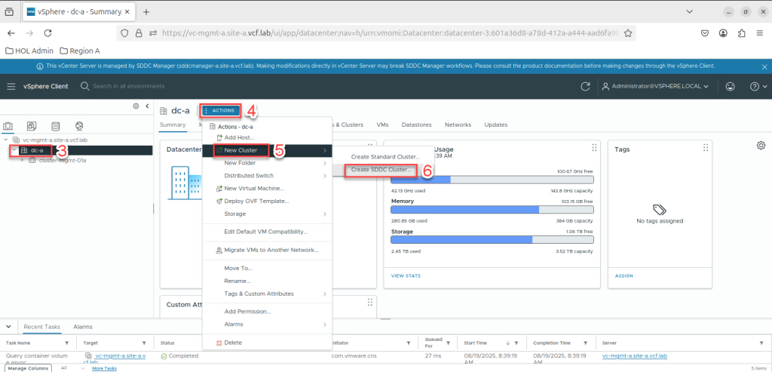Choose New Virtual Machine menu entry

(x=268, y=188)
